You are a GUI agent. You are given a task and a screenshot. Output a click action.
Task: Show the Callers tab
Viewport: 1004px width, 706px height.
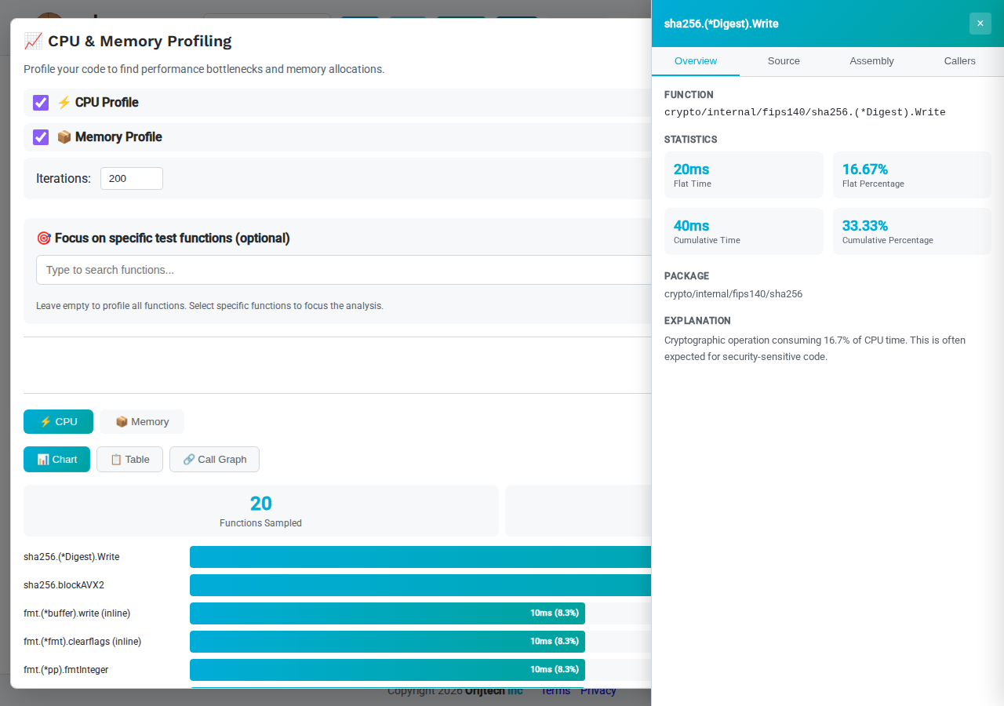coord(959,61)
